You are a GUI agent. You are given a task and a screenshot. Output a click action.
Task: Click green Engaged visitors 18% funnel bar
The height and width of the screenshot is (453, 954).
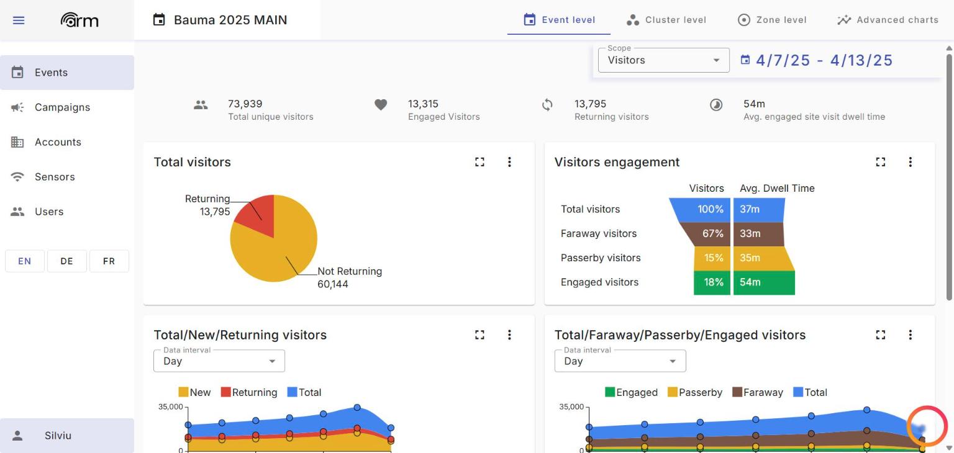(x=712, y=282)
